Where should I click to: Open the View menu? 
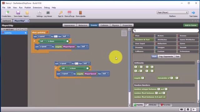[15, 7]
